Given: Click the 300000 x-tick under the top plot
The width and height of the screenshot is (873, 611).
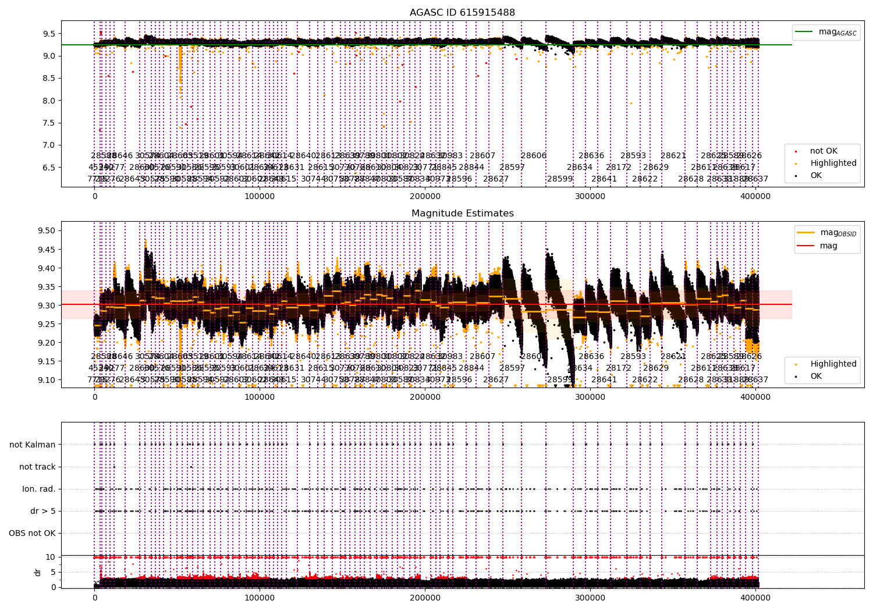Looking at the screenshot, I should coord(590,197).
